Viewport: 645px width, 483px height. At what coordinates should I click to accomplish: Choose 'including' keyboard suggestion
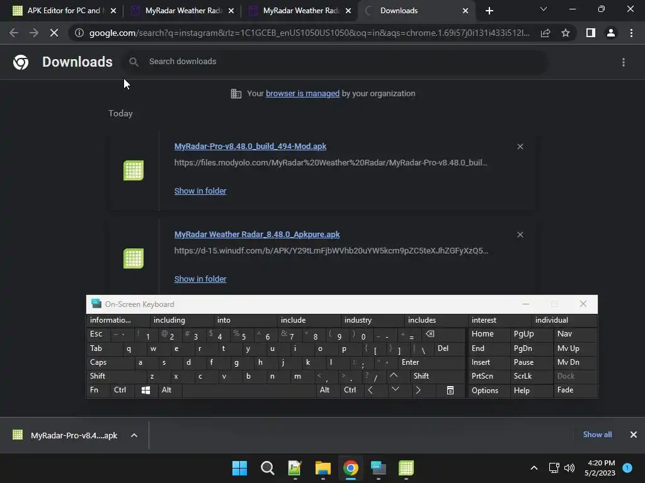tap(181, 320)
